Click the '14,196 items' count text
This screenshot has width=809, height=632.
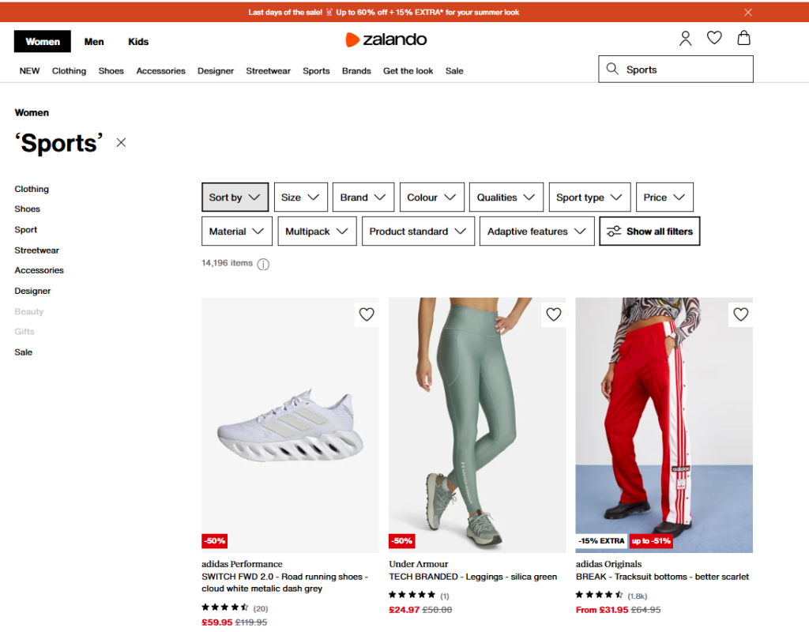[227, 263]
